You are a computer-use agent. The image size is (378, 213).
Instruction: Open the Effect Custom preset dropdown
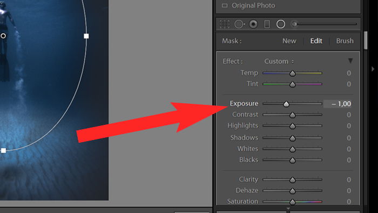coord(279,62)
